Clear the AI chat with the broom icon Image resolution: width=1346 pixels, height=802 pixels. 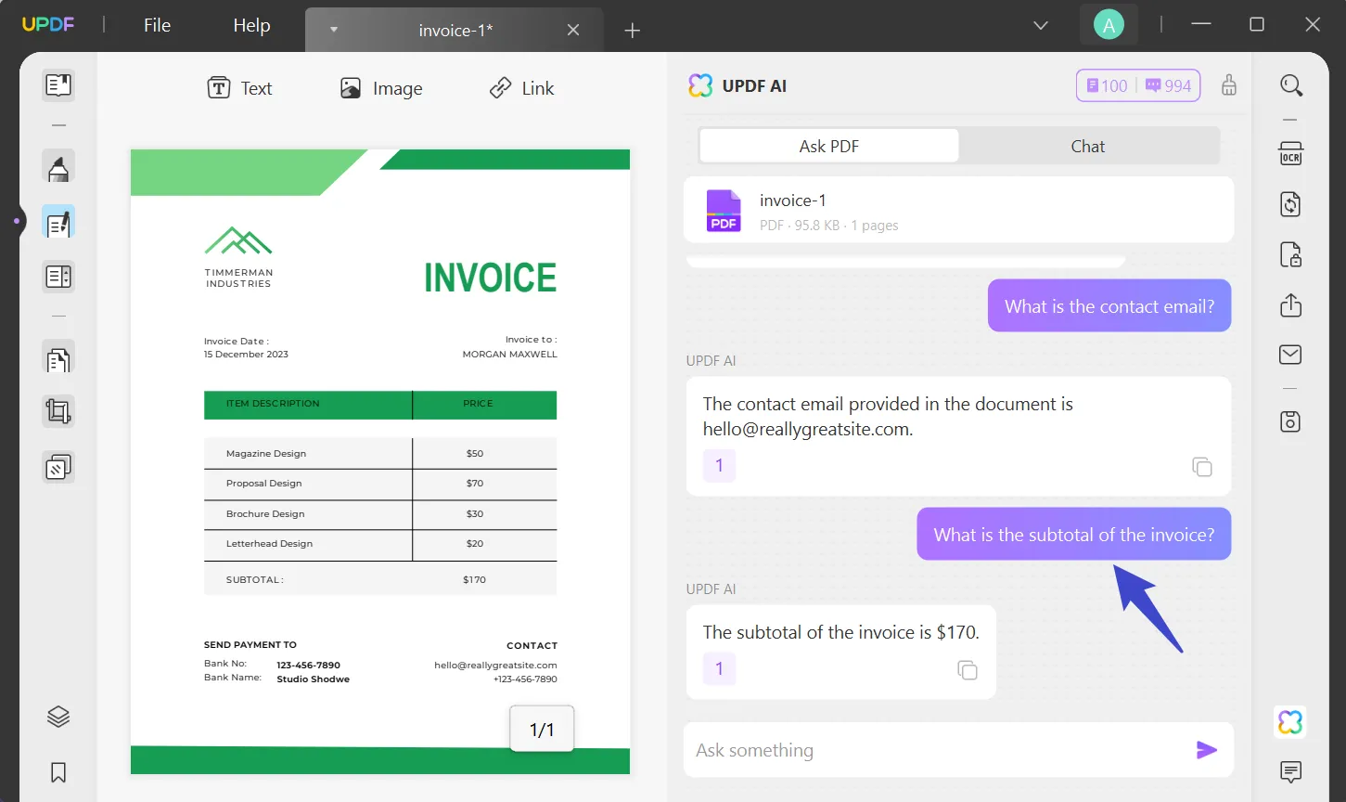point(1229,85)
